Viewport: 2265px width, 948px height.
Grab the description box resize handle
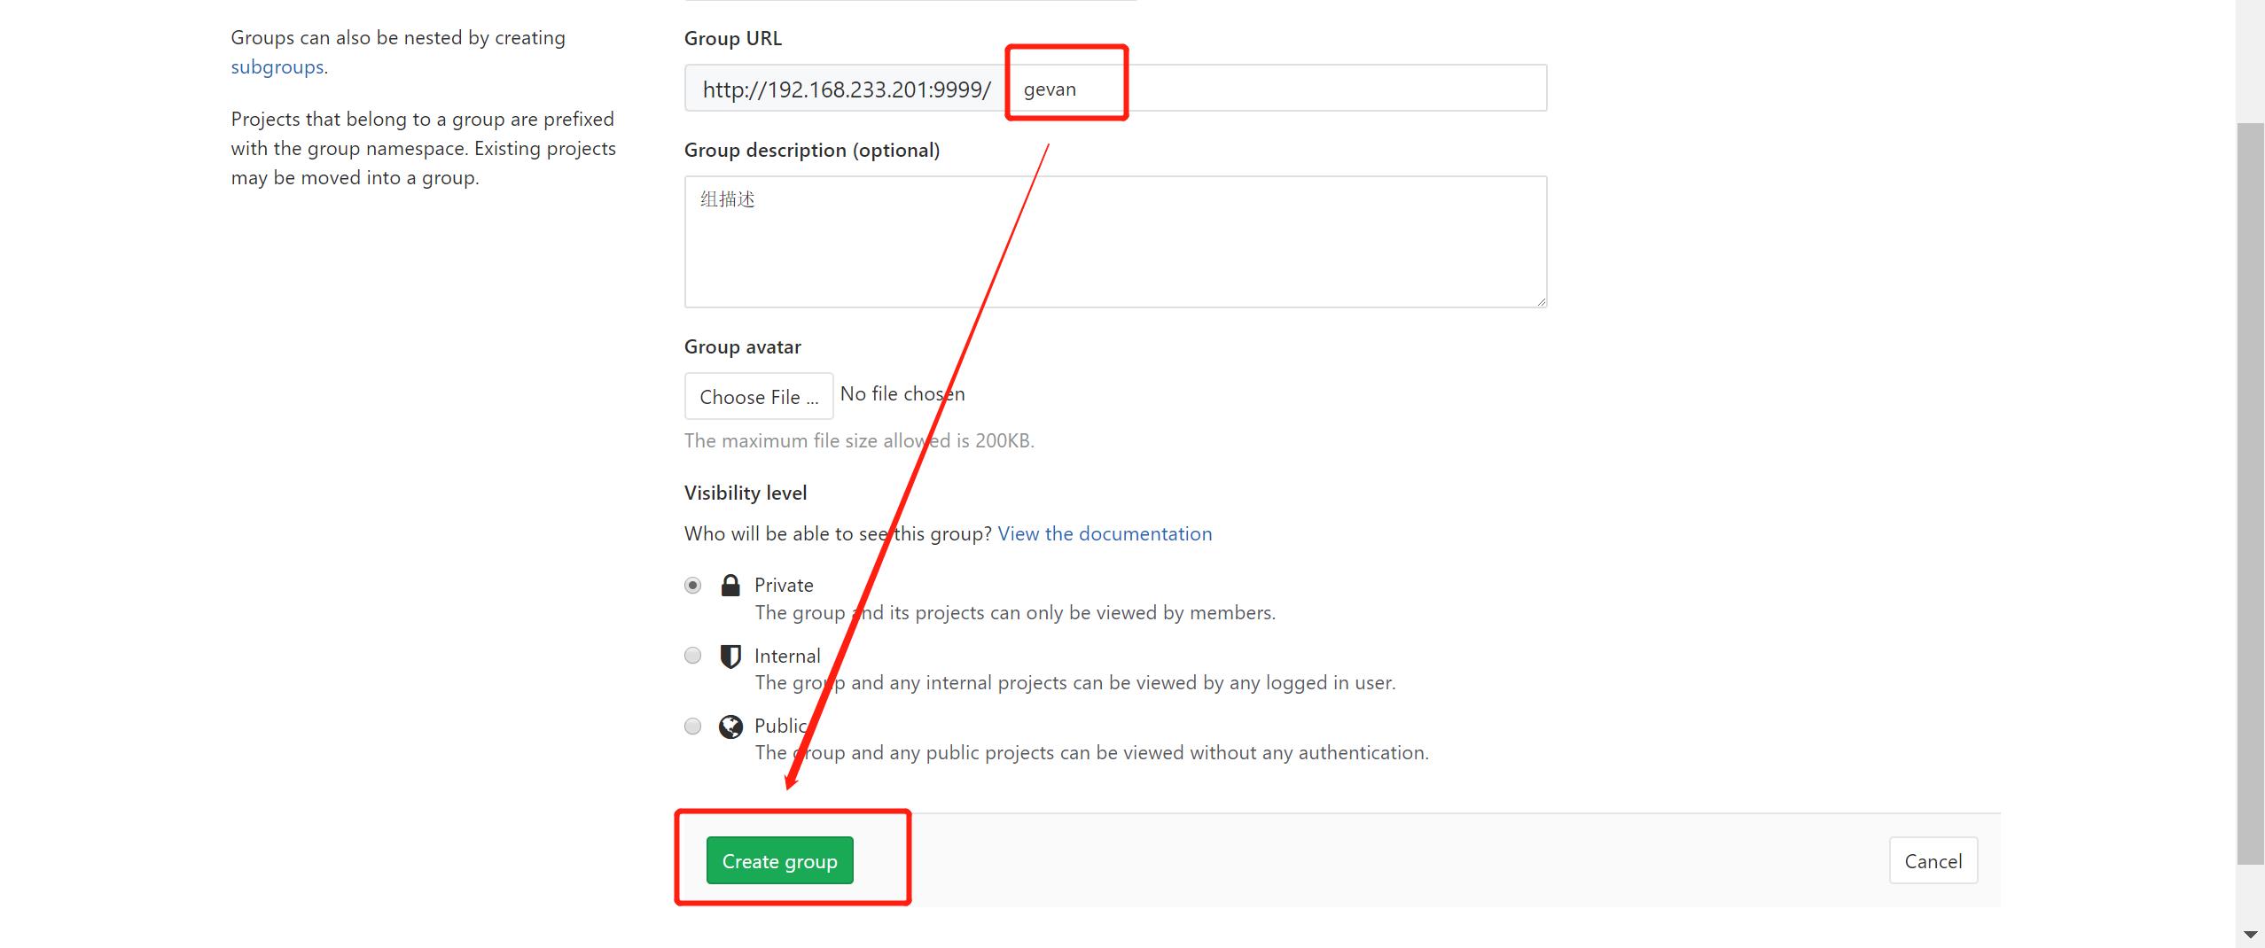tap(1542, 302)
